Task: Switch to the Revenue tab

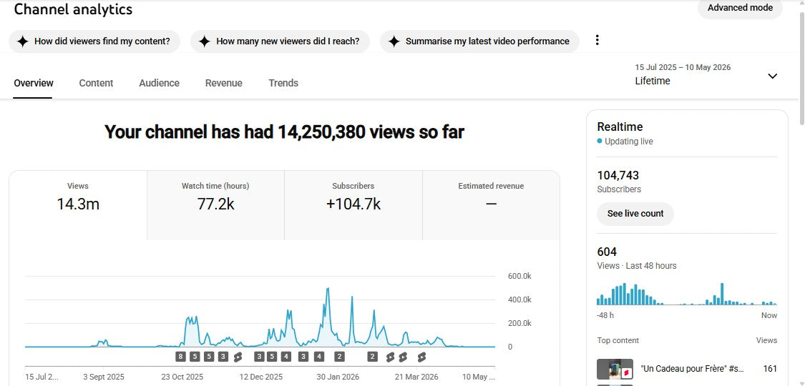Action: coord(224,83)
